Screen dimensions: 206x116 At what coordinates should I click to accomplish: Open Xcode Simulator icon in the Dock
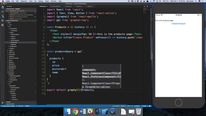(x=105, y=111)
